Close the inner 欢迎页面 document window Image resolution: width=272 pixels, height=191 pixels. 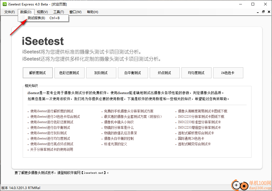pos(269,12)
